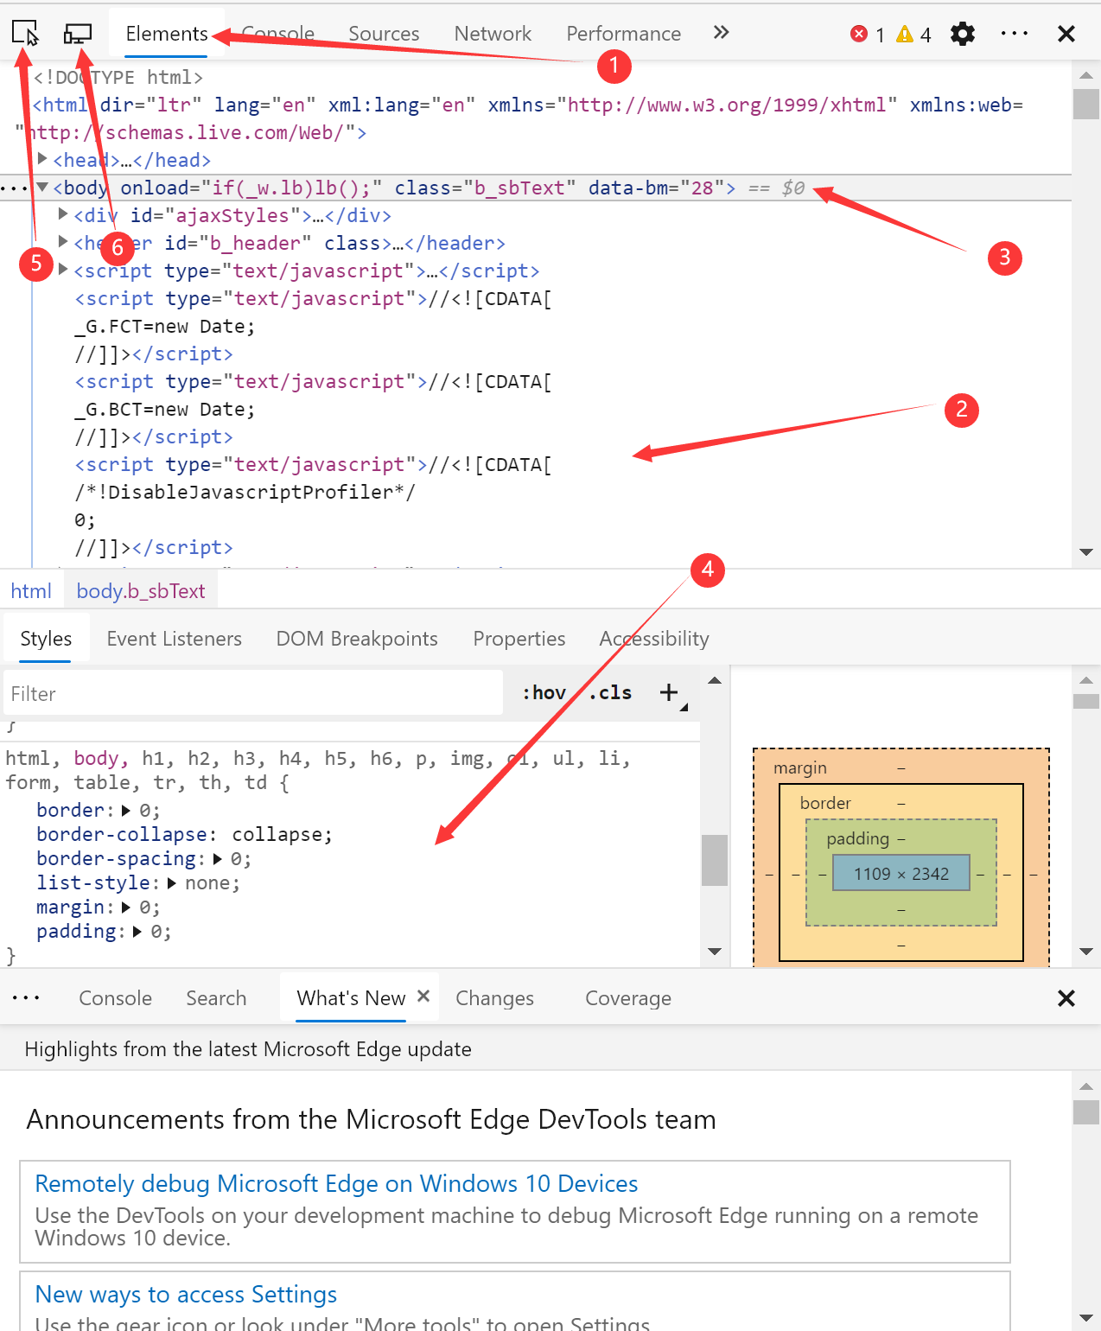Image resolution: width=1101 pixels, height=1331 pixels.
Task: Open the Sources tab
Action: pyautogui.click(x=384, y=34)
